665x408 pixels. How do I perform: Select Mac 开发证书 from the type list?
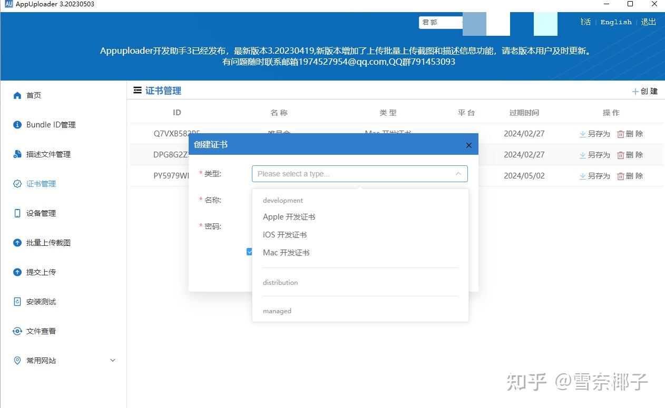(x=286, y=252)
